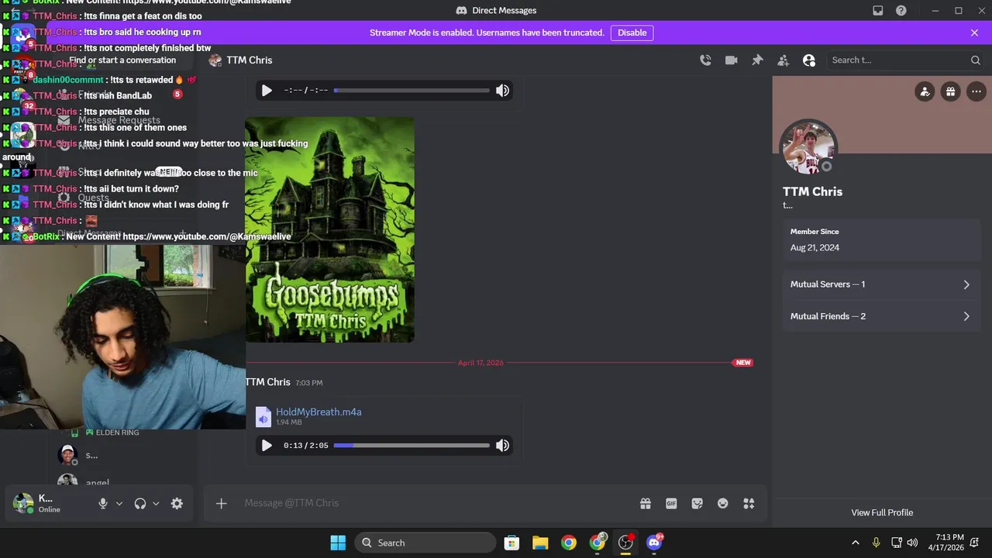Click the system tray microphone indicator

(876, 542)
